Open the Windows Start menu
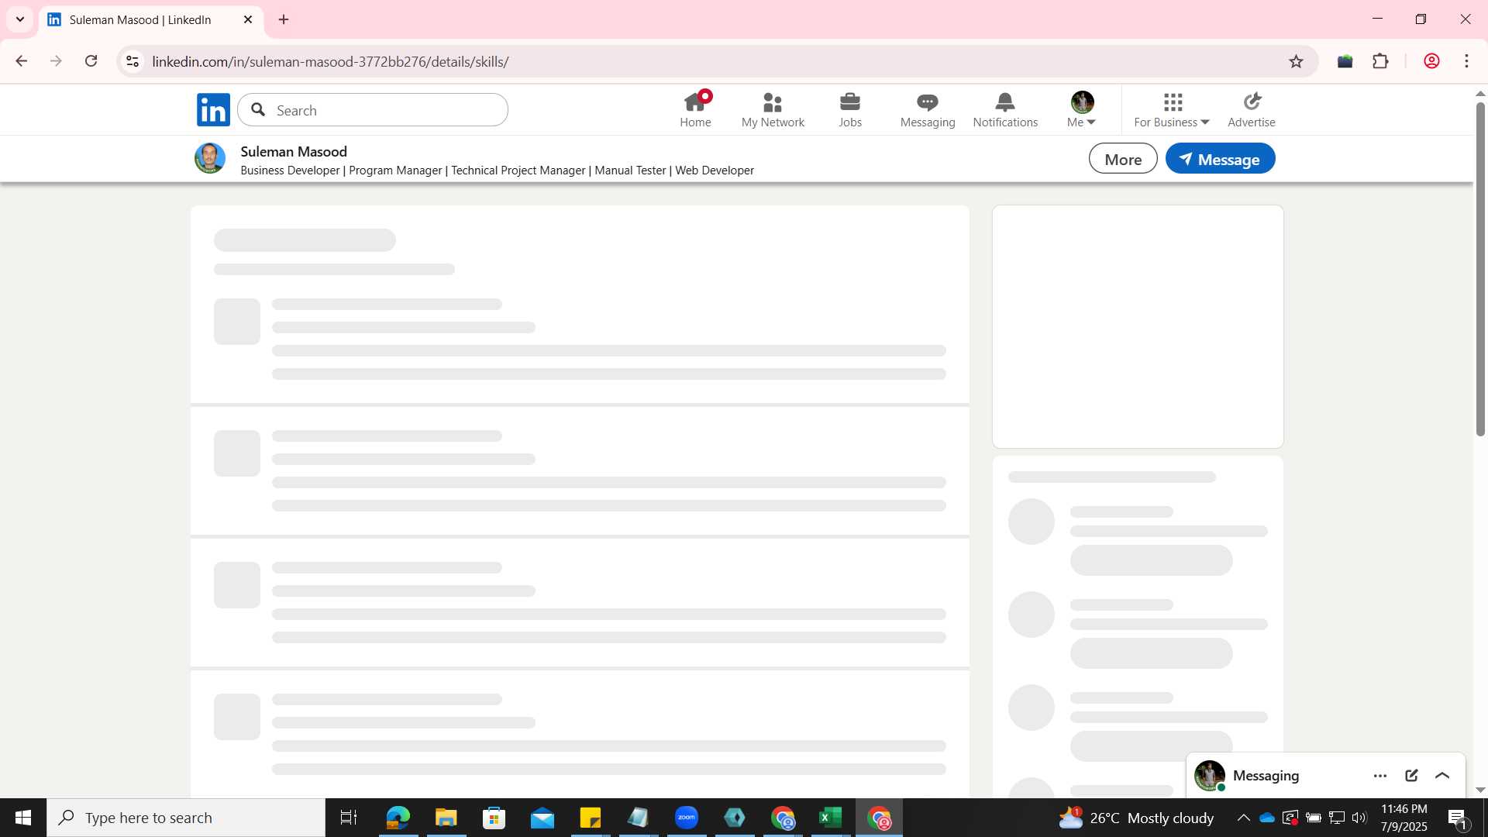This screenshot has height=837, width=1488. click(x=23, y=818)
